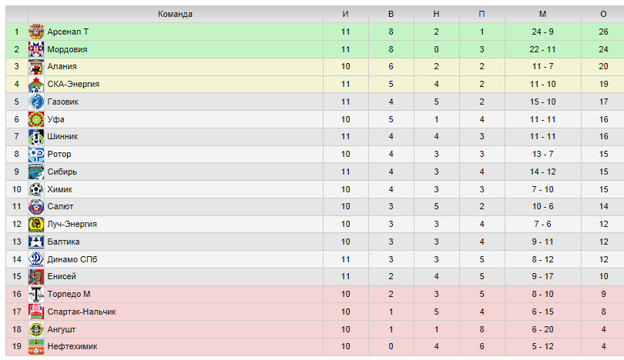The height and width of the screenshot is (360, 624).
Task: Sort by the О points column header
Action: (x=603, y=14)
